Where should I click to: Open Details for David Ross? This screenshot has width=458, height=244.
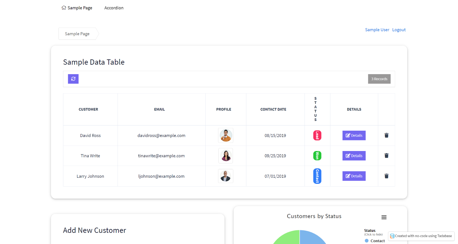point(354,136)
